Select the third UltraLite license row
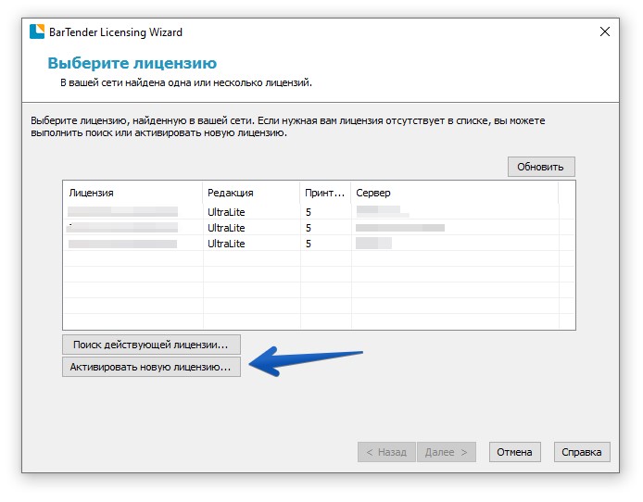This screenshot has width=643, height=502. pos(226,244)
